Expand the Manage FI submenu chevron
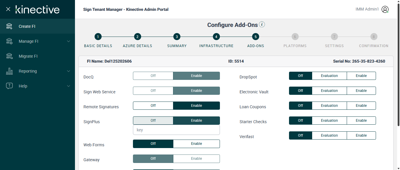Viewport: 400px width, 170px height. [x=69, y=41]
